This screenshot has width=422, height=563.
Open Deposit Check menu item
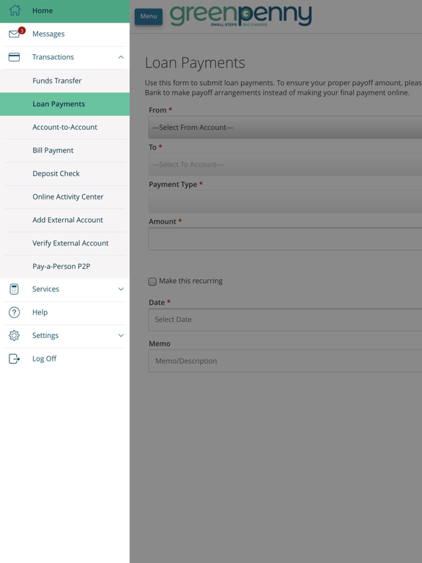click(x=64, y=174)
